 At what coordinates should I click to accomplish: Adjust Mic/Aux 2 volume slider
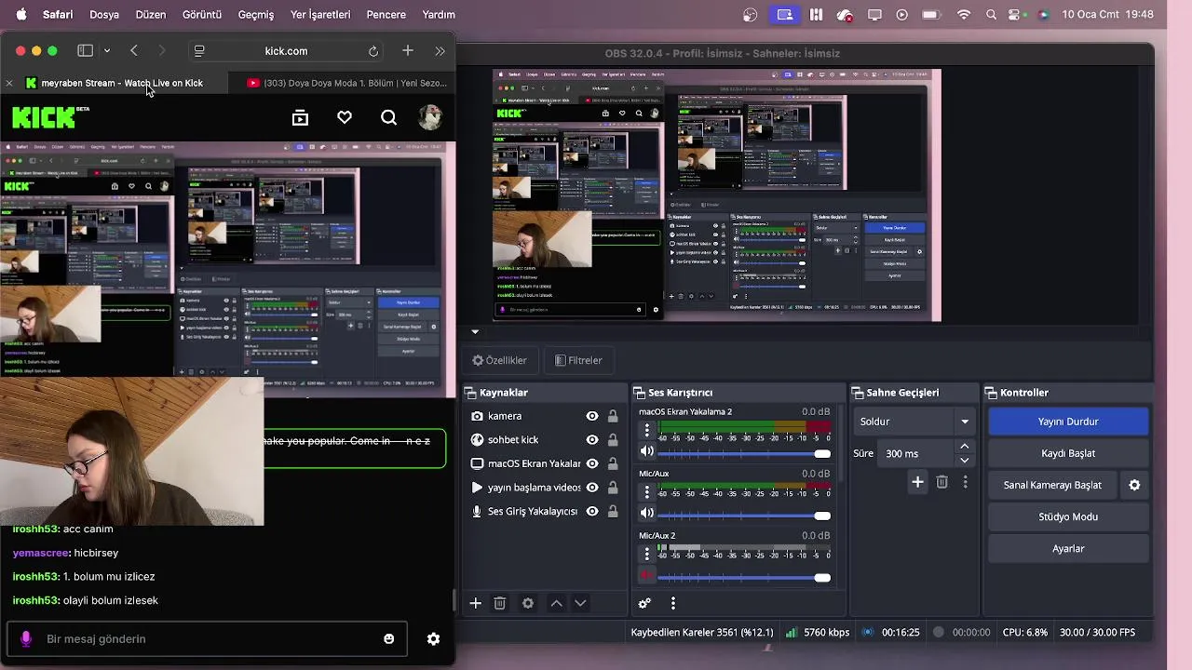(x=743, y=578)
